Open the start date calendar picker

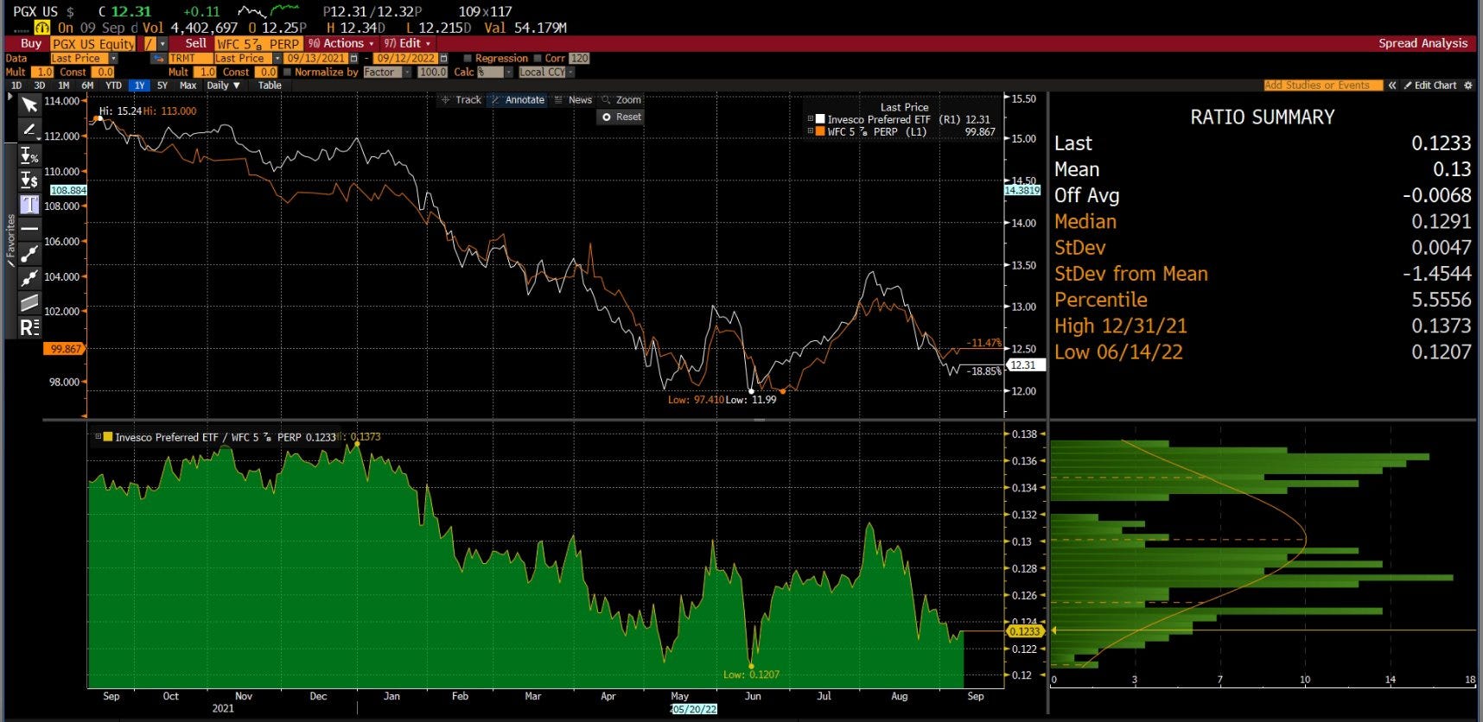tap(353, 58)
